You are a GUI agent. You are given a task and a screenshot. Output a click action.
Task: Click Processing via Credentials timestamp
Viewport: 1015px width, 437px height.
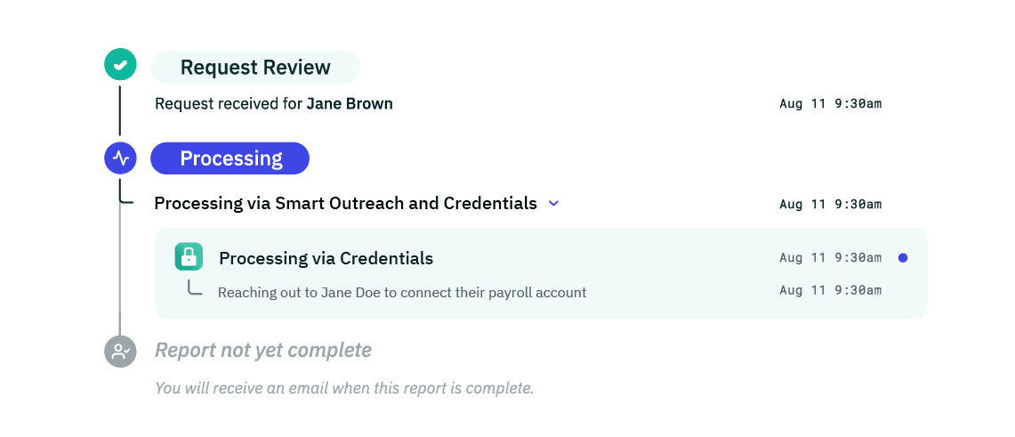point(831,258)
